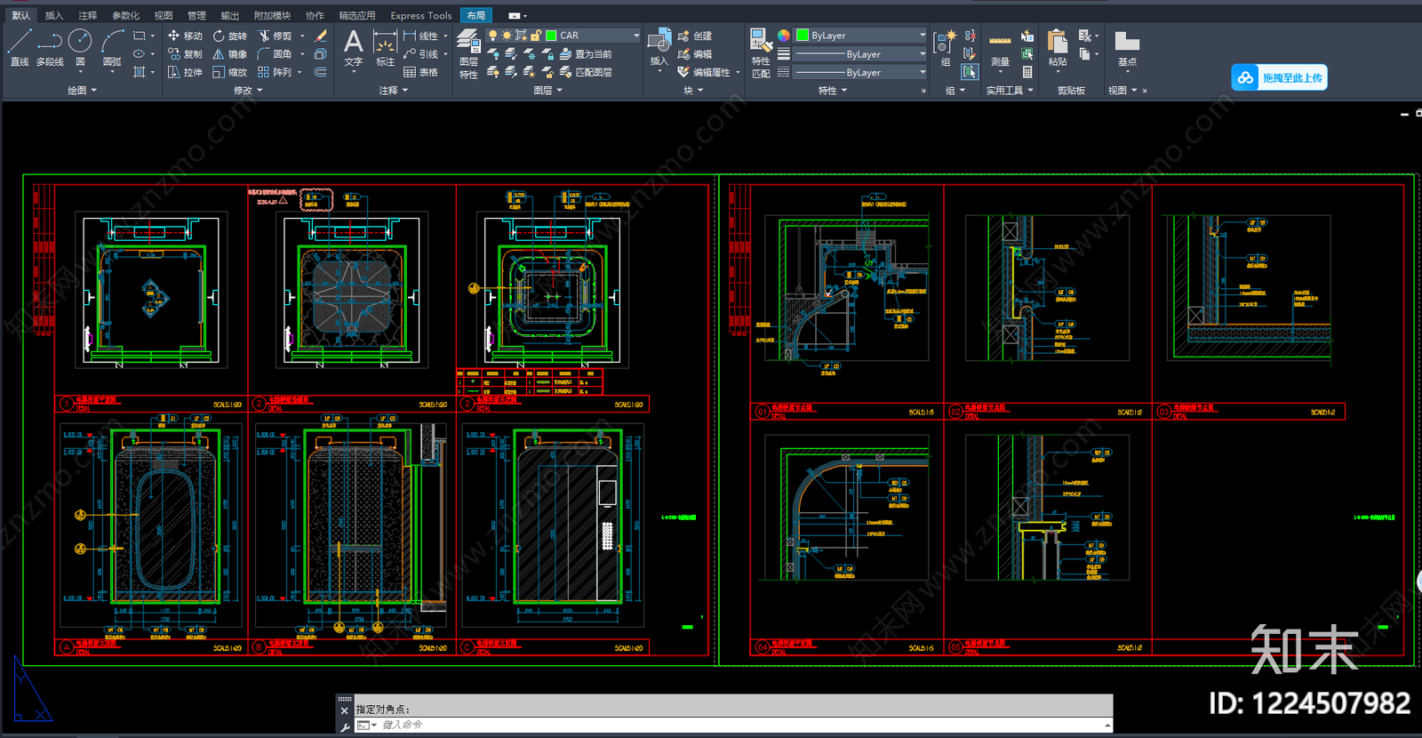Open the Express Tools ribbon tab
Screen dimensions: 1422x738
pos(421,15)
